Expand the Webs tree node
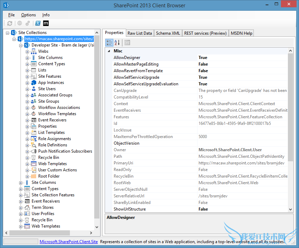The image size is (299, 248). pos(27,52)
